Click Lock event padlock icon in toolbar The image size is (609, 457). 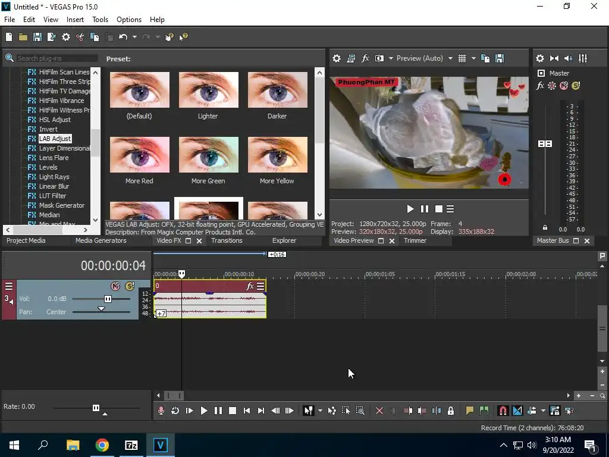[451, 411]
